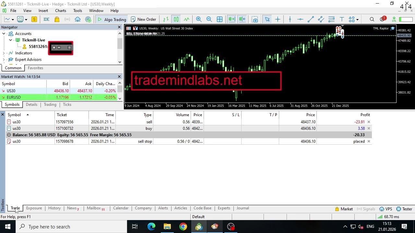Open the search magnifier in toolbar
The height and width of the screenshot is (233, 415).
372,19
